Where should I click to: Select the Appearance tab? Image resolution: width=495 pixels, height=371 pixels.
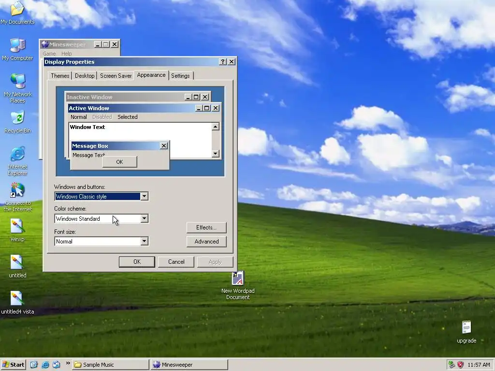click(x=151, y=75)
